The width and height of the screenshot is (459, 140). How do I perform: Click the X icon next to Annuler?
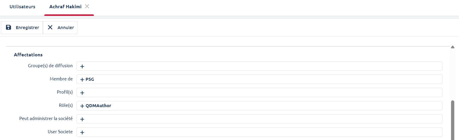(x=50, y=28)
